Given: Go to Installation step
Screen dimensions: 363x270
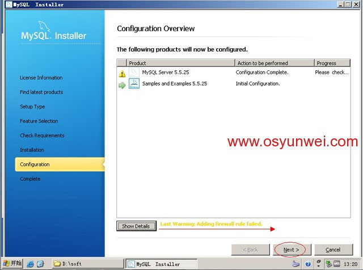Looking at the screenshot, I should point(32,150).
